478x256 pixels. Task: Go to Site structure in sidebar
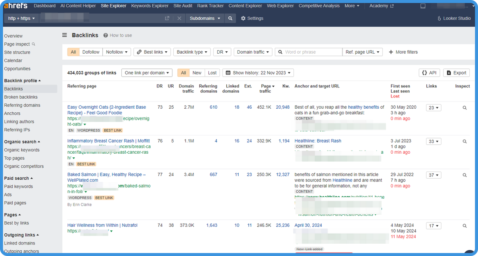tap(17, 52)
